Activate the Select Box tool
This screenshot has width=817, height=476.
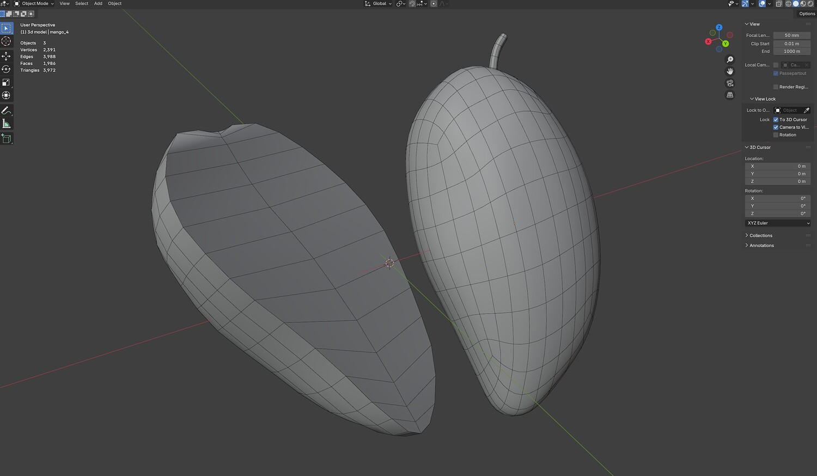point(7,28)
